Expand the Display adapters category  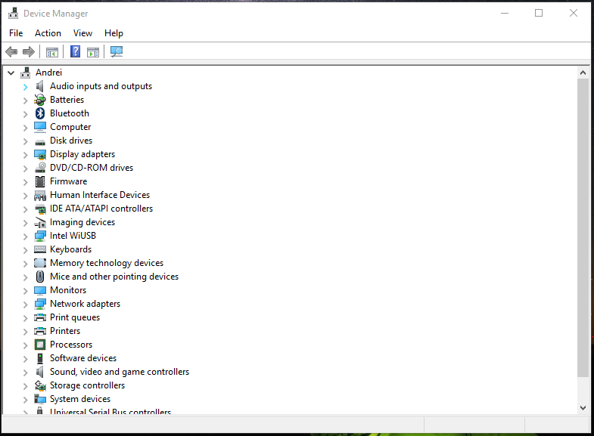(26, 155)
